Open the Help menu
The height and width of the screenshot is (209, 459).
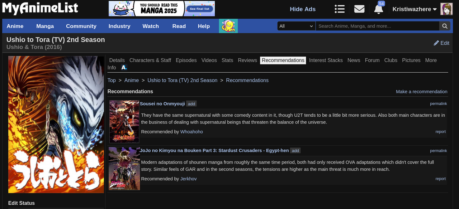point(204,26)
